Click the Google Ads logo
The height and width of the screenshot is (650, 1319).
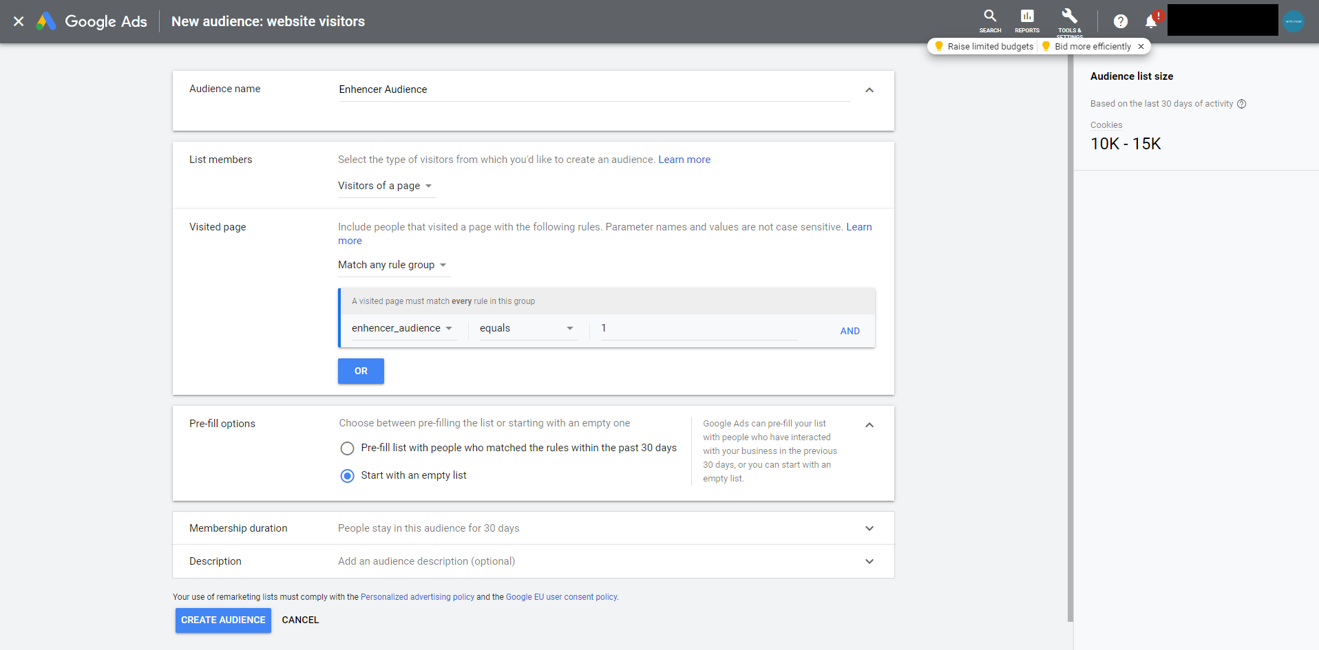92,21
